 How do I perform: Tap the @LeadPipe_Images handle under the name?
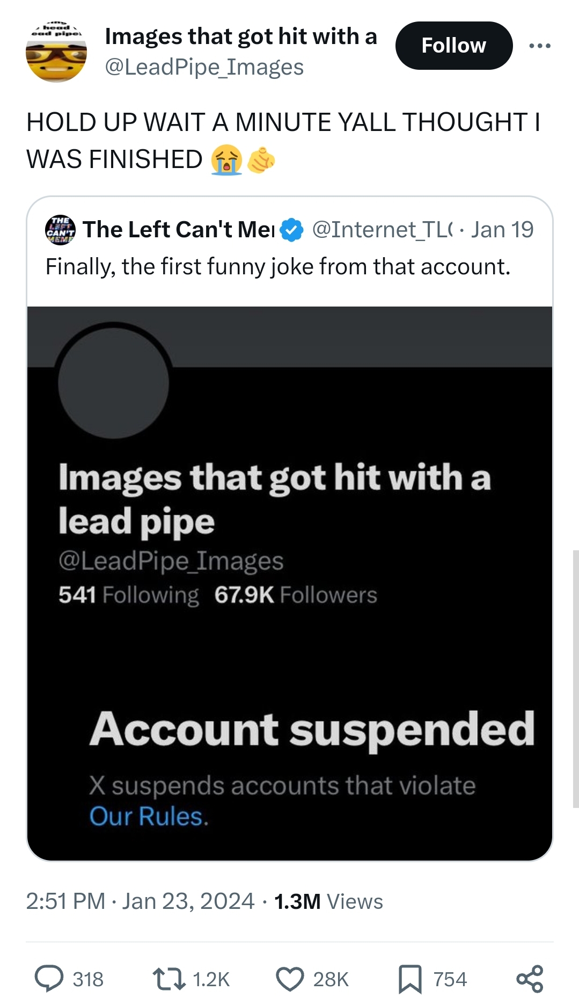point(204,67)
